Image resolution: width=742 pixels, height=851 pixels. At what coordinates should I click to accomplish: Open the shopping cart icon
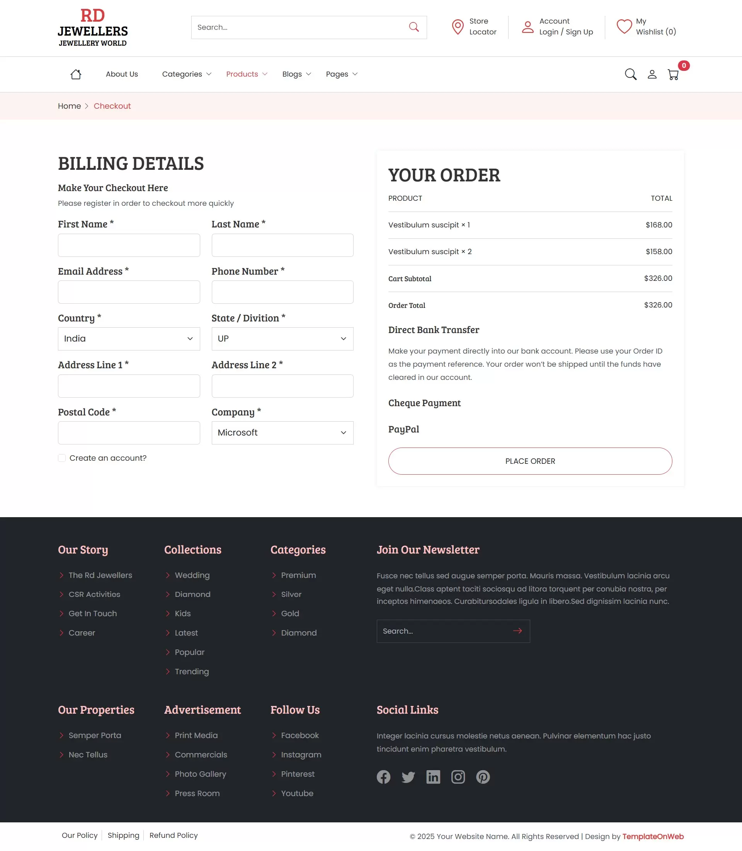(x=672, y=74)
